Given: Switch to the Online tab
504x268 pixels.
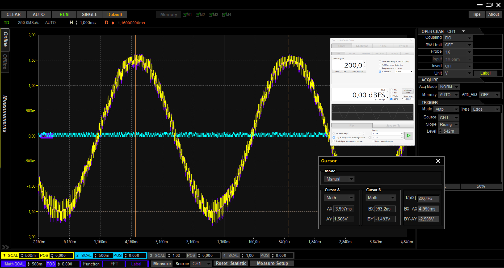Looking at the screenshot, I should 5,39.
